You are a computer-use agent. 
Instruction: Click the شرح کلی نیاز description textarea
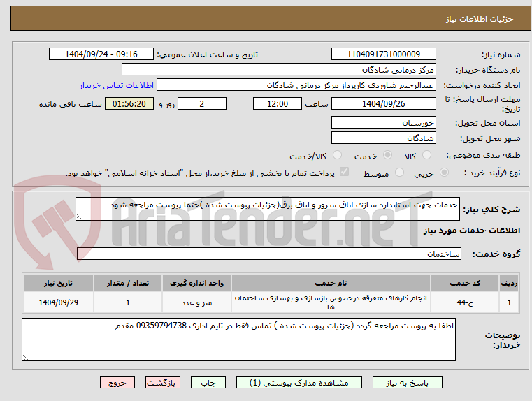(268, 209)
